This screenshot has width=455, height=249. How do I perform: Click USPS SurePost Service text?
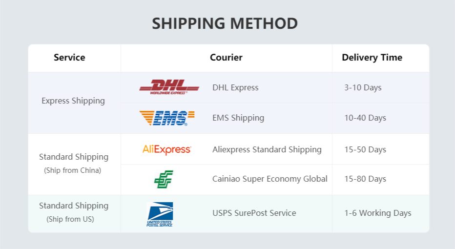(254, 213)
